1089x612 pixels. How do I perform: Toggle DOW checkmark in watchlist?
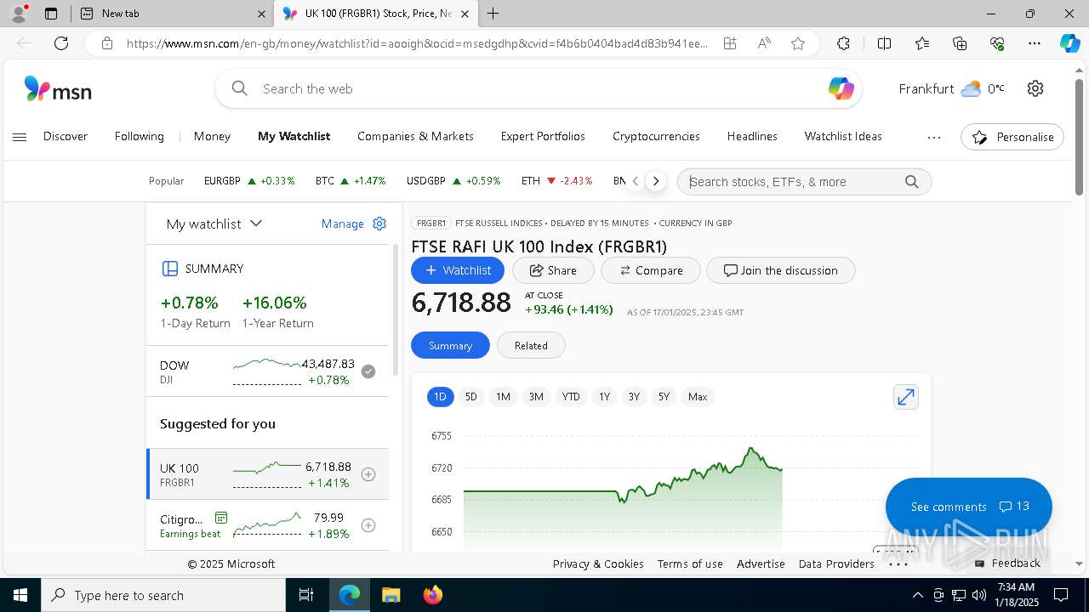tap(368, 371)
